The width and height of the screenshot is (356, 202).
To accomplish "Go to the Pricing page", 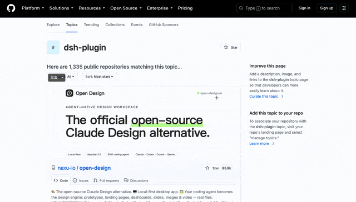I will (185, 8).
